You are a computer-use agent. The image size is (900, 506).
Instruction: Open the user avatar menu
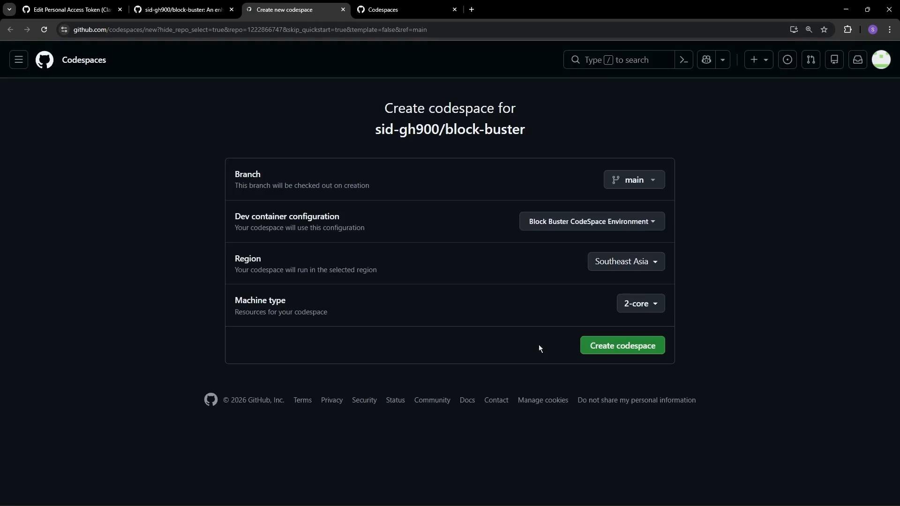(x=881, y=60)
